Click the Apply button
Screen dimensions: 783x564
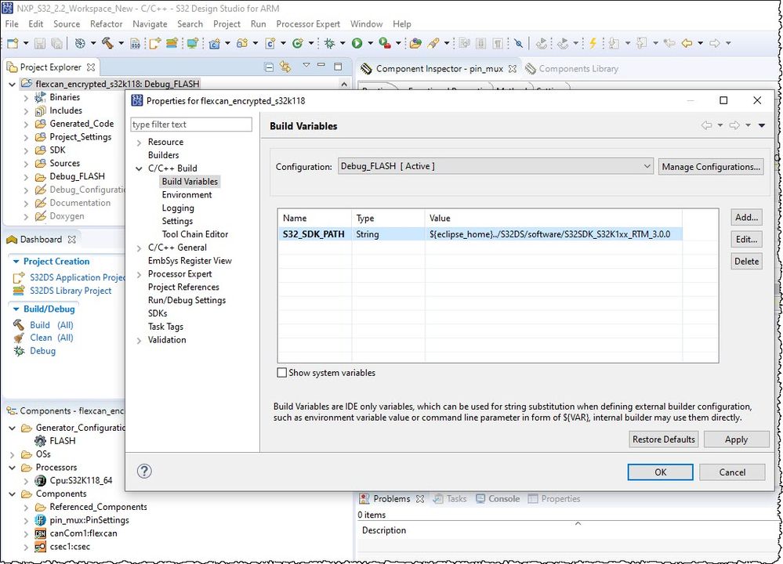(x=737, y=439)
